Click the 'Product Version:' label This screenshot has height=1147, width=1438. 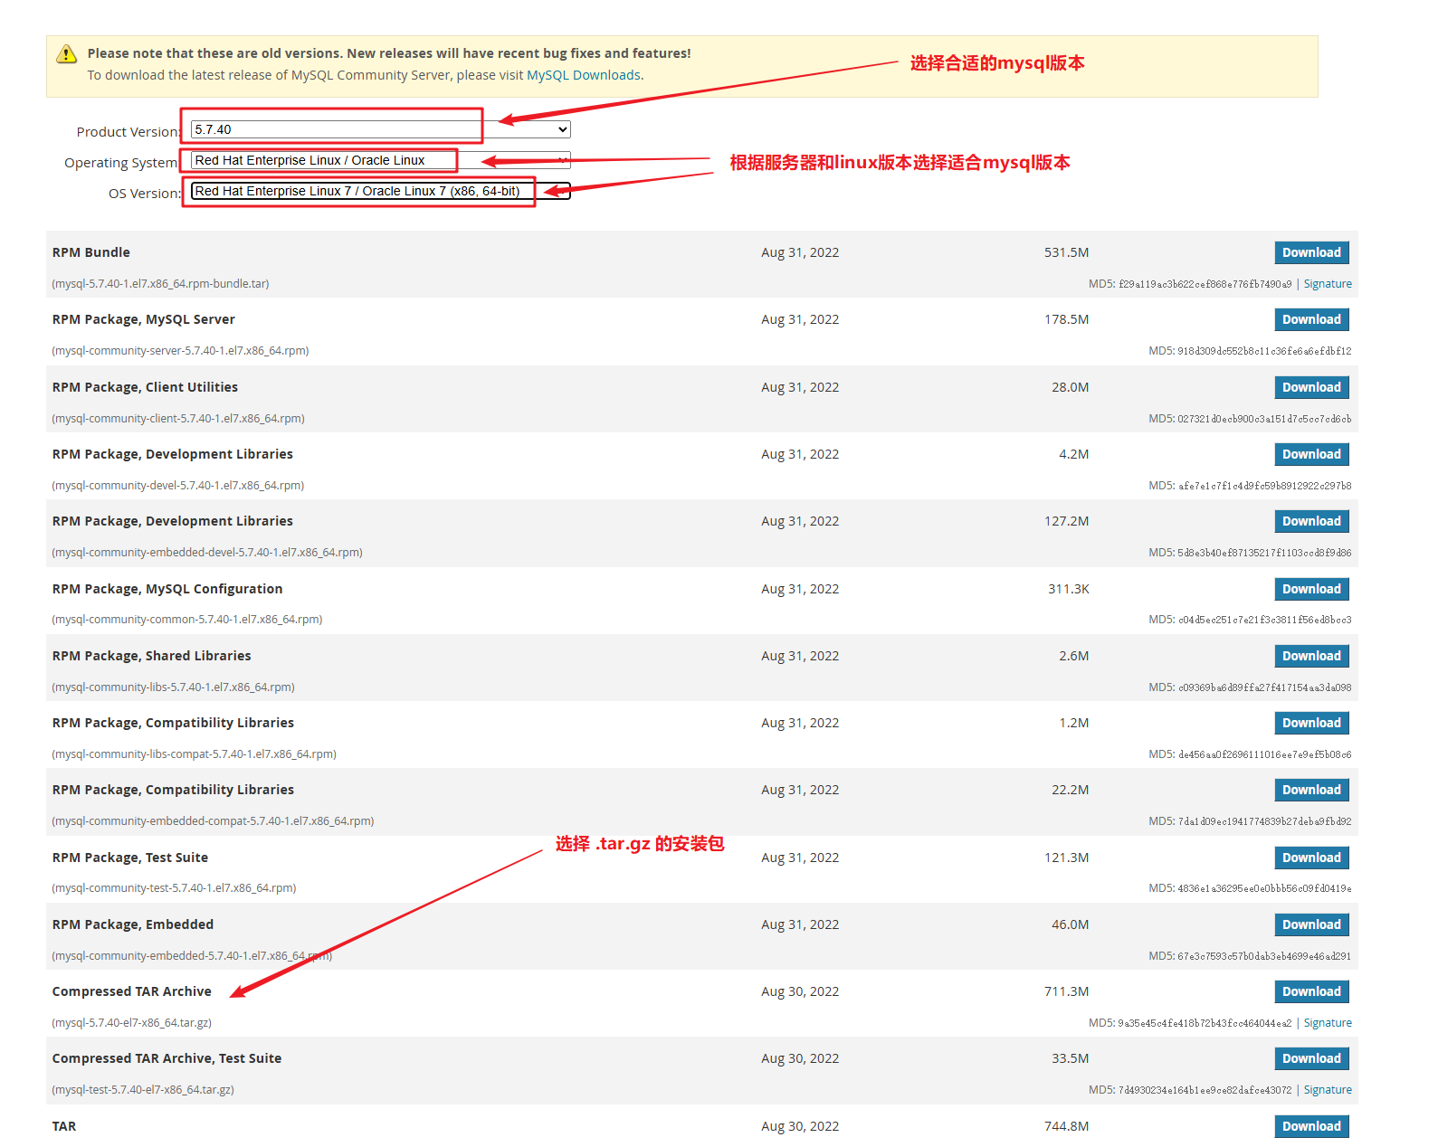click(x=129, y=132)
